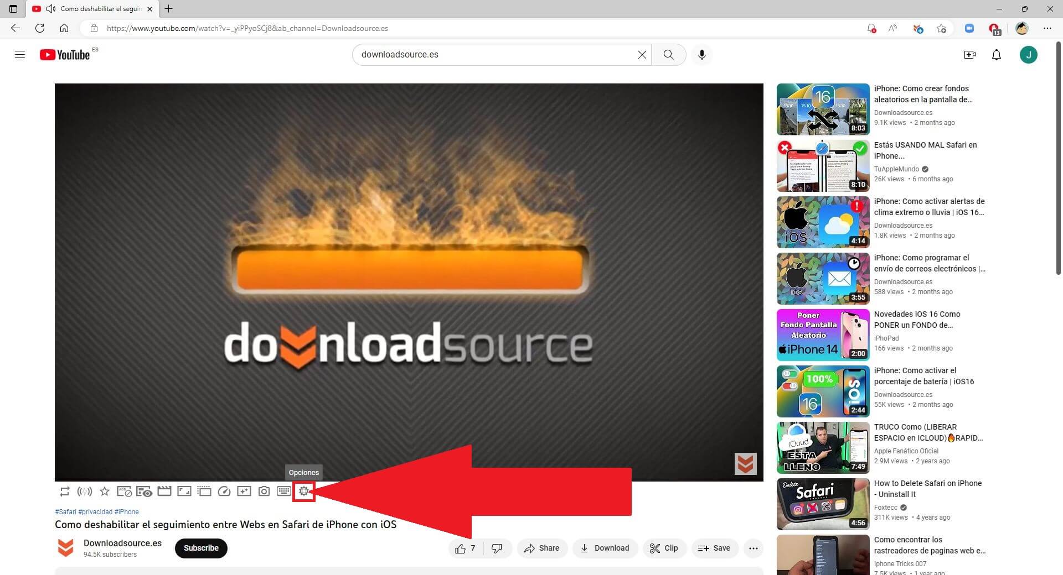Open 'How to Delete Safari on iPhone' video
The height and width of the screenshot is (575, 1063).
(928, 489)
